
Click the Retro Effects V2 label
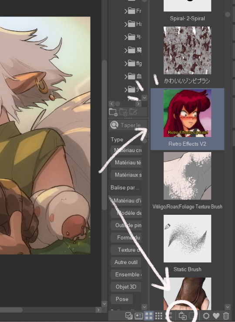[x=187, y=144]
